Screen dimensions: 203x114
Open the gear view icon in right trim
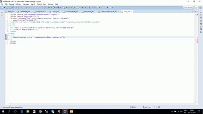[x=201, y=32]
